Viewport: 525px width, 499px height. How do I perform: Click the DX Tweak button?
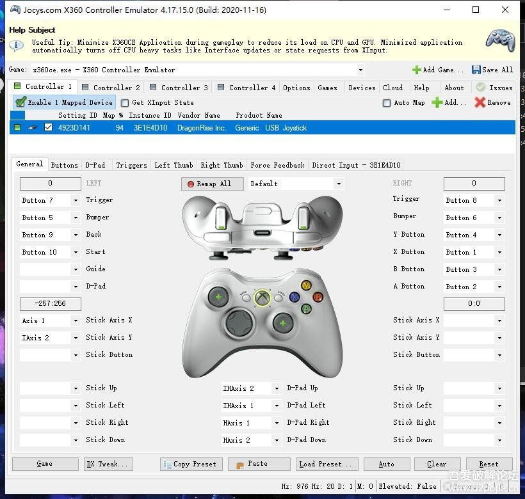[x=108, y=464]
